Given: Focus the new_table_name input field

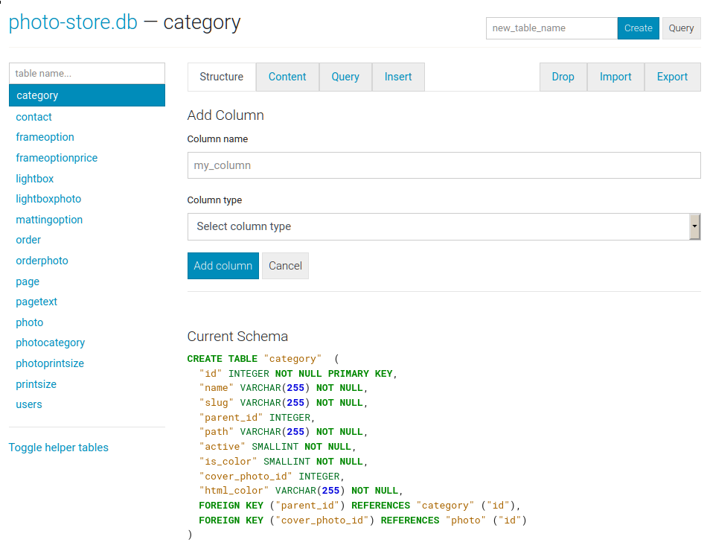Looking at the screenshot, I should 551,28.
